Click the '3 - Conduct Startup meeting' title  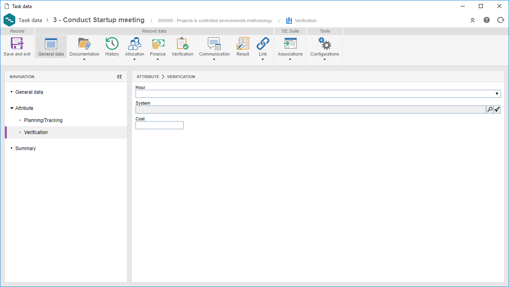pos(99,20)
